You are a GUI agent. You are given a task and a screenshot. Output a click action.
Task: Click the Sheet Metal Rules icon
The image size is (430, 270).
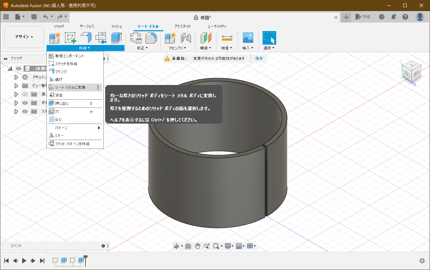[x=136, y=37]
